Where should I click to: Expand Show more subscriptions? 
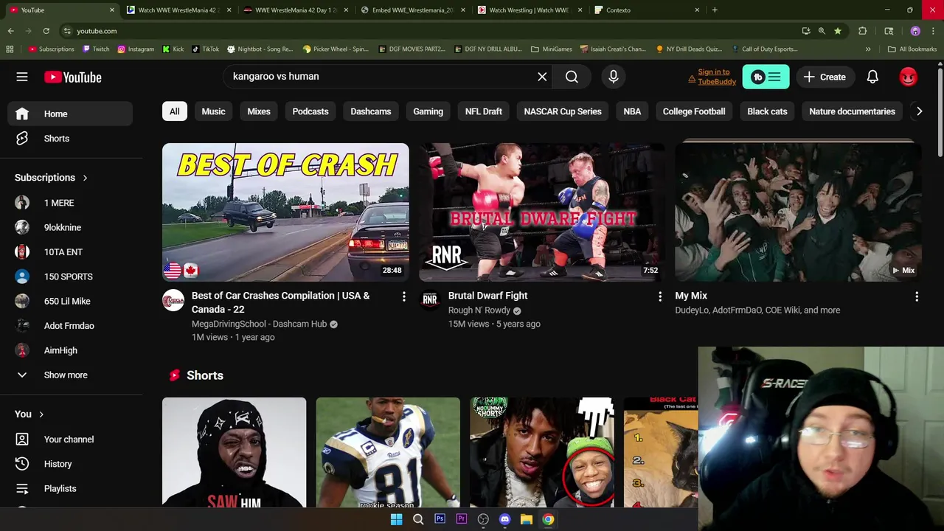click(x=66, y=375)
